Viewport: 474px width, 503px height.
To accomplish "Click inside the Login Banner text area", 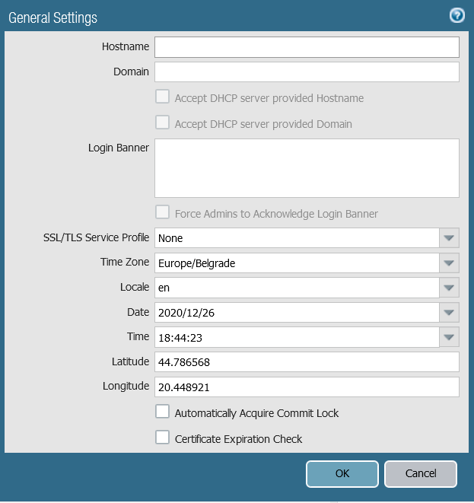I will (x=307, y=168).
